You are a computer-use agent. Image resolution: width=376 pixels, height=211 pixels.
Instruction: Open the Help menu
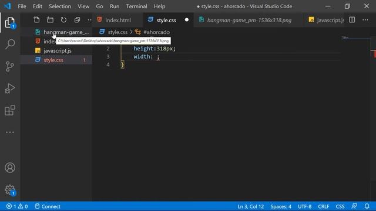click(159, 6)
